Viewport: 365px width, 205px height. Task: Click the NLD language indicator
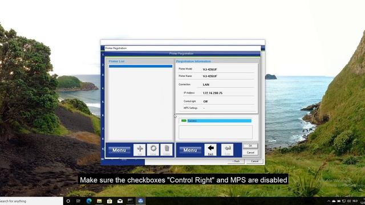[x=355, y=201]
